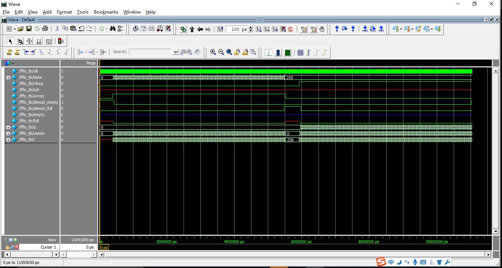502x268 pixels.
Task: Click the waveform vertical scrollbar down arrow
Action: pos(496,231)
